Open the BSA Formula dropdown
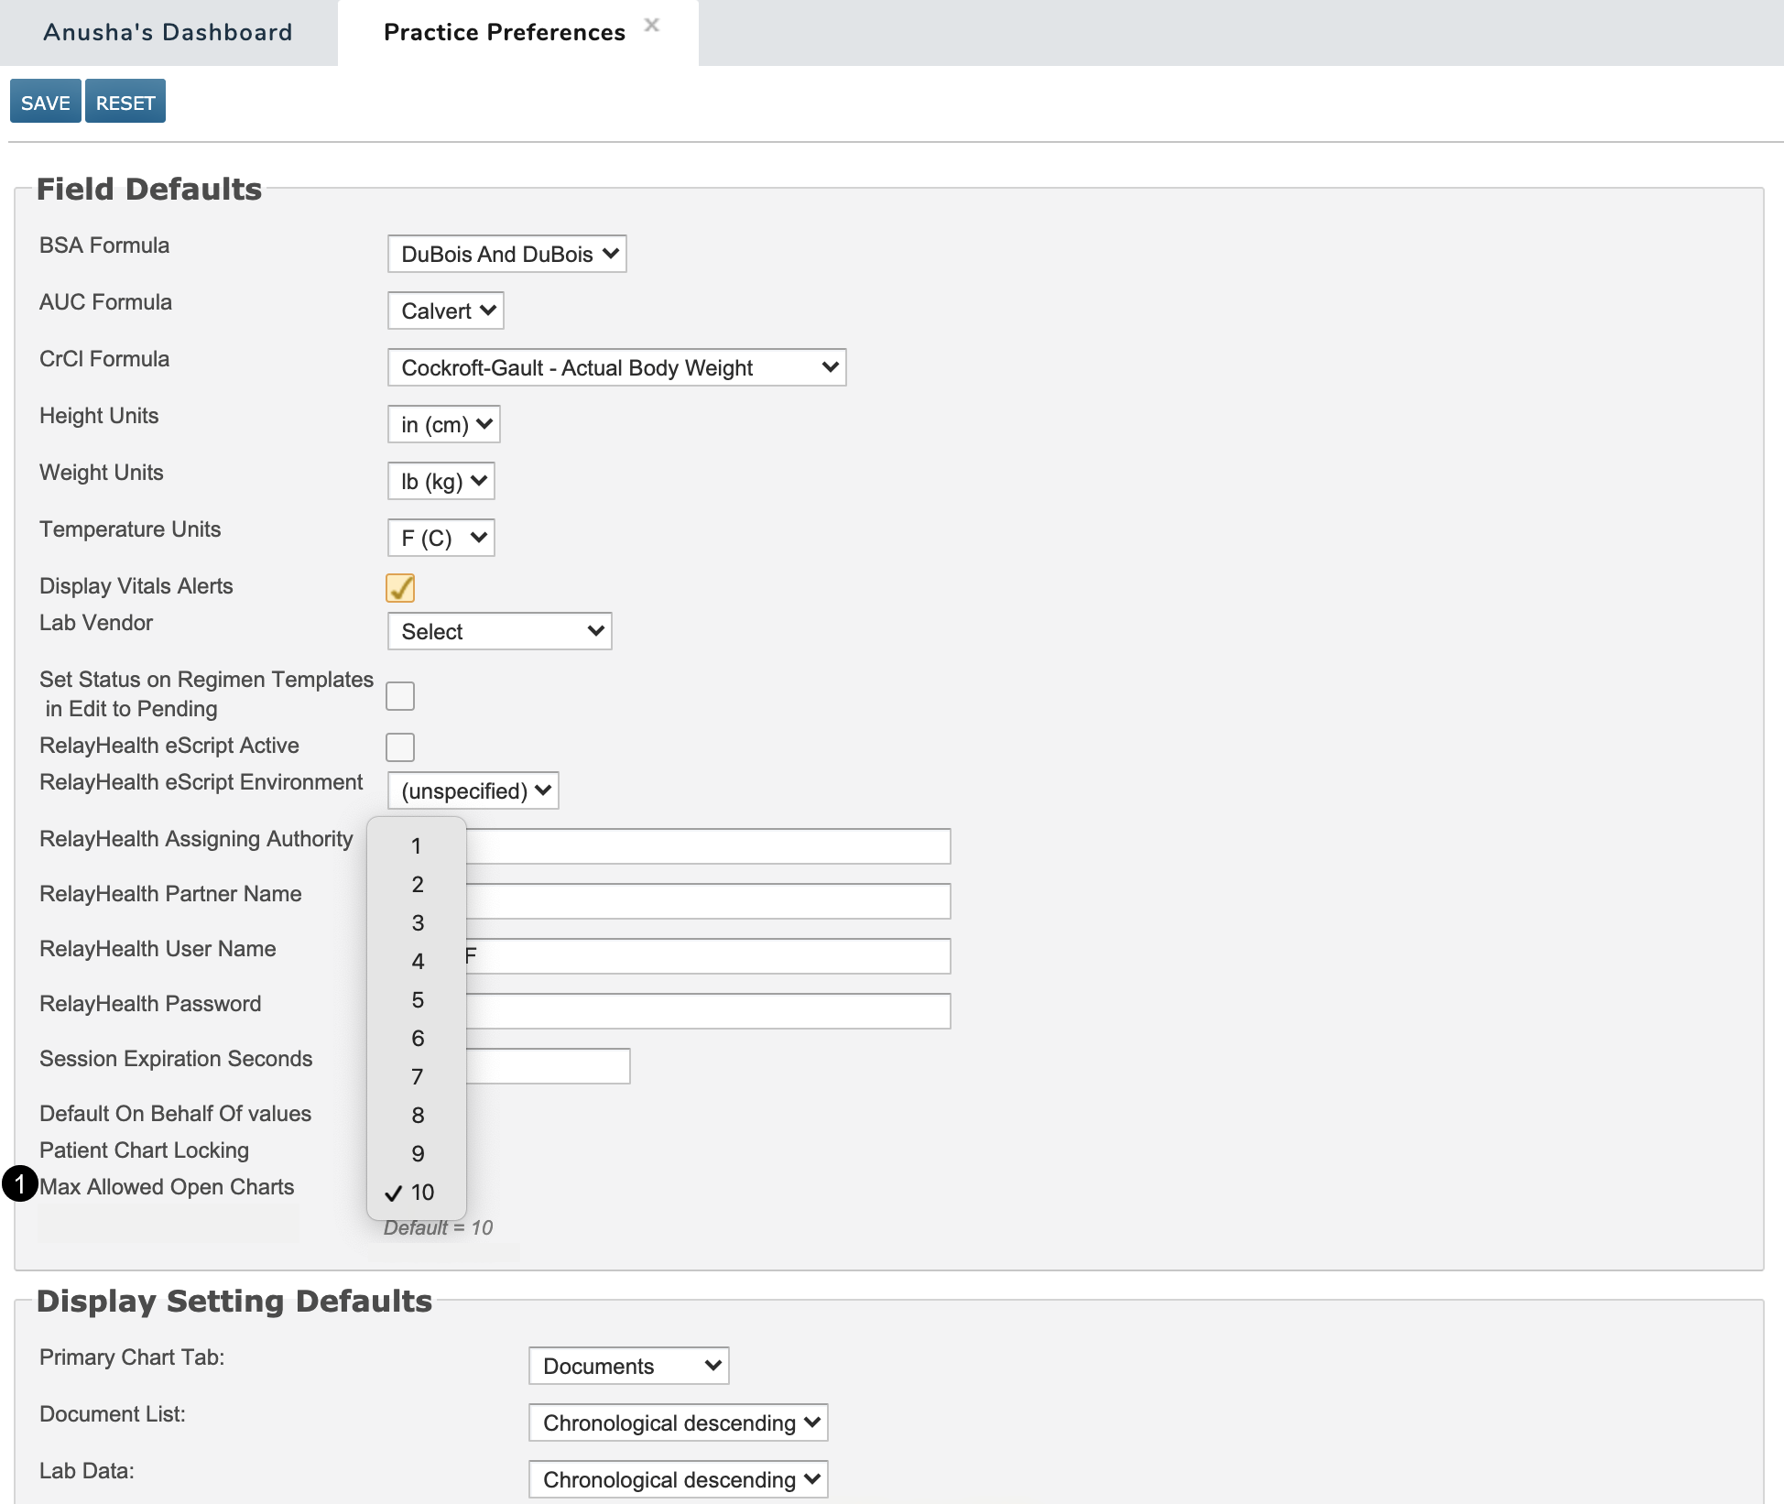Screen dimensions: 1784x1504 [x=506, y=255]
